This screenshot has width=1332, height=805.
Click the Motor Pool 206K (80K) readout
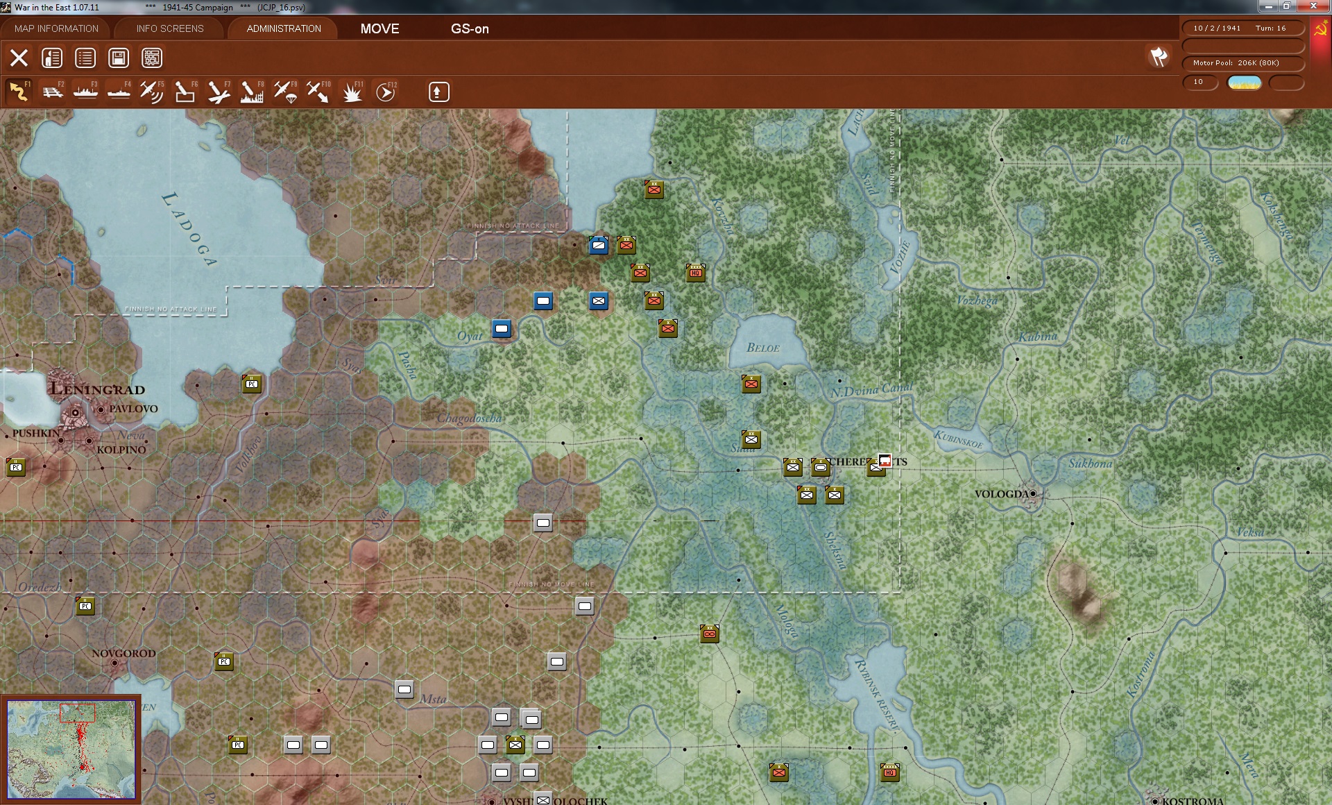1243,63
